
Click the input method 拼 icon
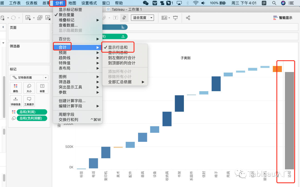tap(264, 3)
